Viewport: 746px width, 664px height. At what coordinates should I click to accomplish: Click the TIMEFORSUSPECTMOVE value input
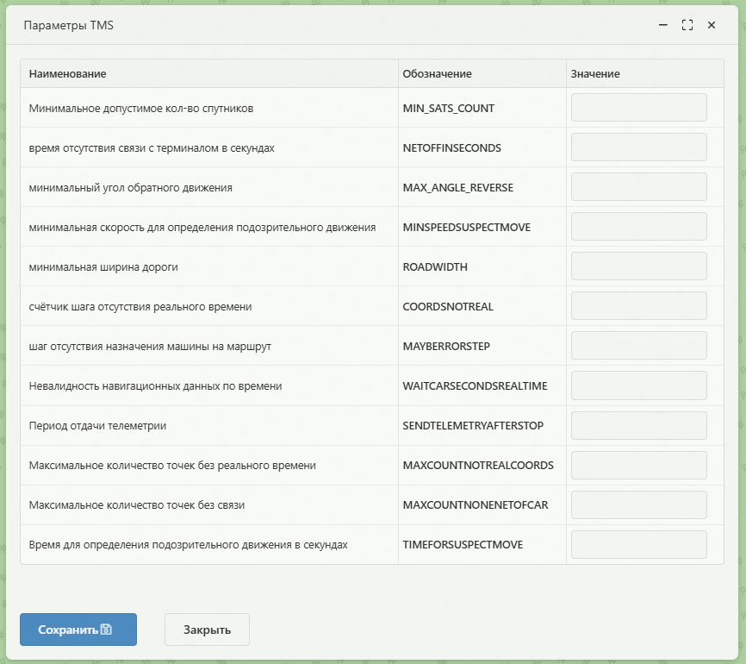(x=638, y=544)
